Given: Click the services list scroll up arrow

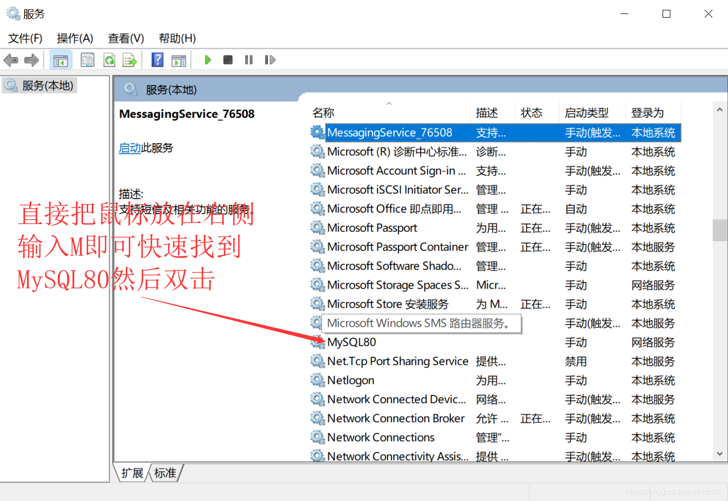Looking at the screenshot, I should pyautogui.click(x=720, y=110).
